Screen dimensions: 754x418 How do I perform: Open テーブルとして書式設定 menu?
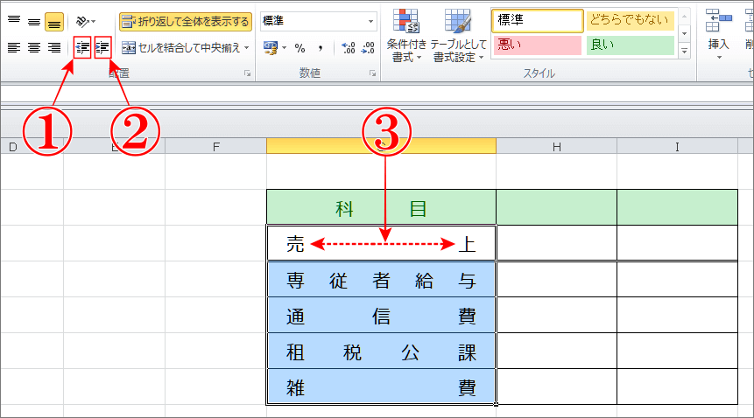tap(458, 36)
